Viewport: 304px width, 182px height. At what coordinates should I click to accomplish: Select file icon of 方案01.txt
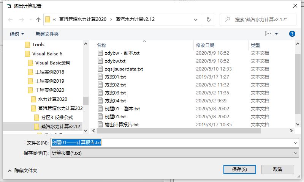(100, 77)
